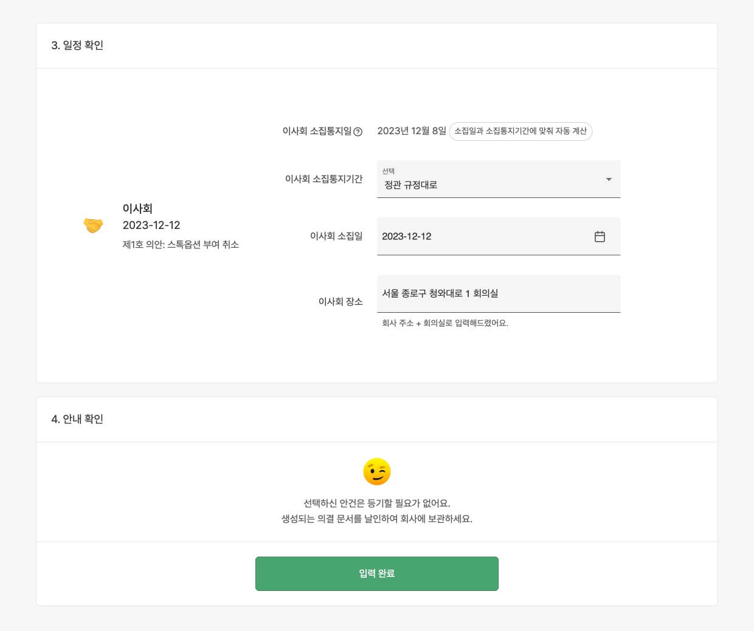The width and height of the screenshot is (754, 631).
Task: Open the 이사회 소집통지기간 dropdown
Action: [x=499, y=179]
